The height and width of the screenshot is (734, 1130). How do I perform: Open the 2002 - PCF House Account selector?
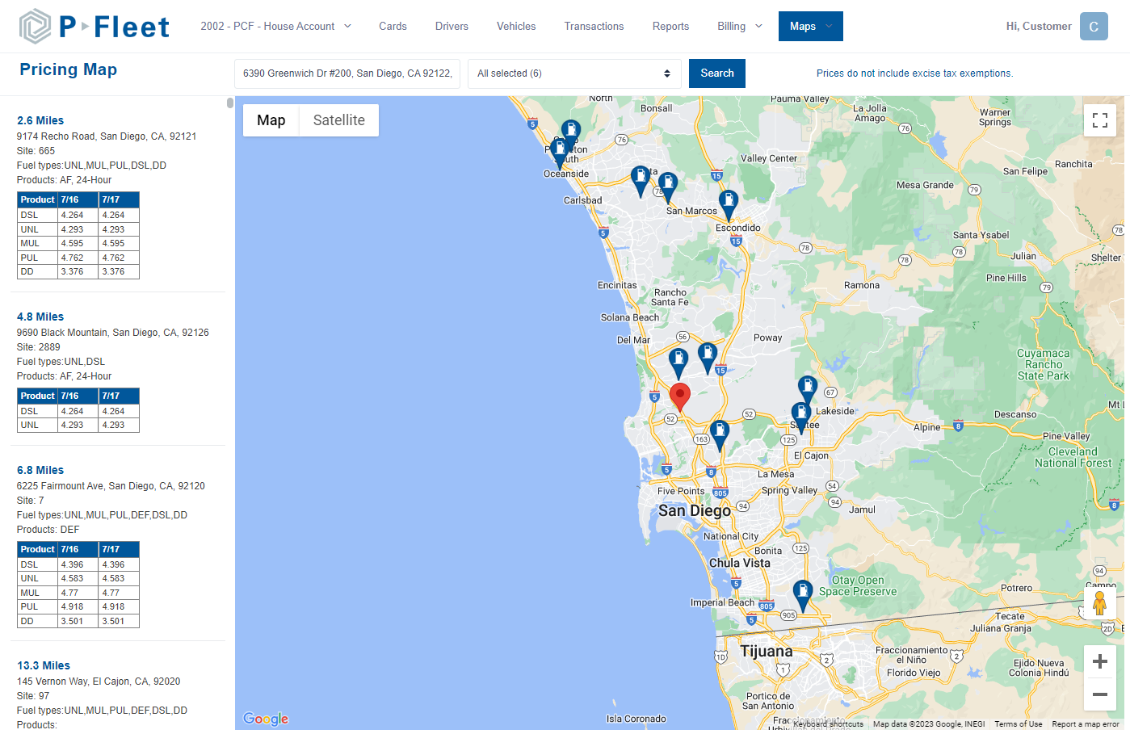(x=275, y=26)
